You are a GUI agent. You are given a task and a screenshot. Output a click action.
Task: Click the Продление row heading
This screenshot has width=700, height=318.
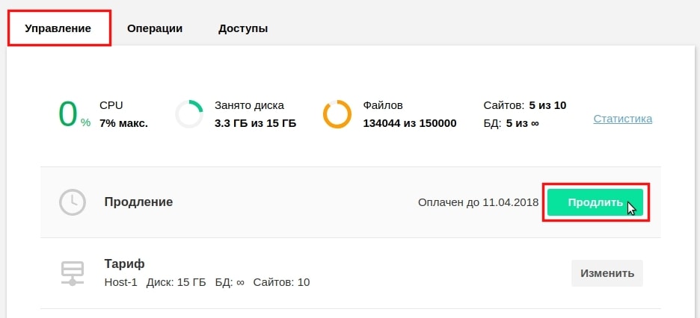138,202
